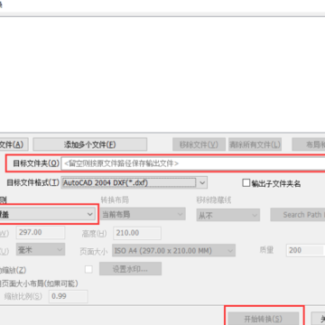The width and height of the screenshot is (325, 325).
Task: Click the 缩放比例 field showing 0.99
Action: coord(69,296)
